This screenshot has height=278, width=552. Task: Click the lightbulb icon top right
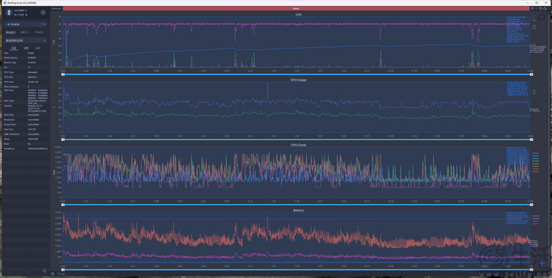pos(537,8)
